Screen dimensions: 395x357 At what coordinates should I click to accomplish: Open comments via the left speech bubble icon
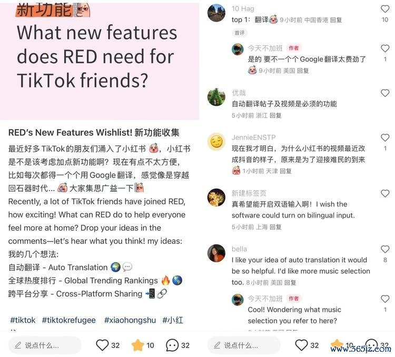[172, 345]
